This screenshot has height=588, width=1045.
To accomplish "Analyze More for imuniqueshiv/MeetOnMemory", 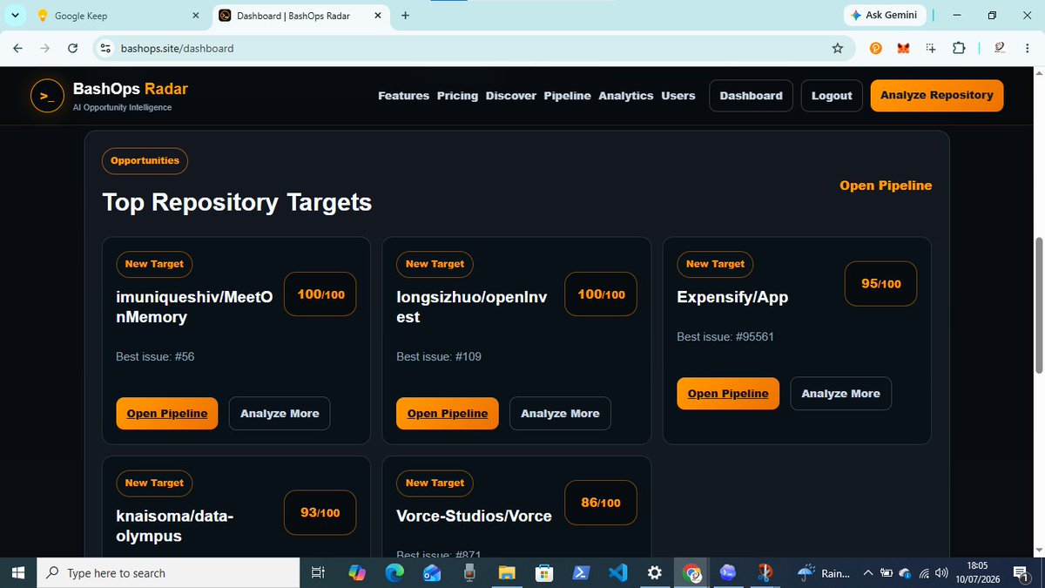I will point(280,414).
